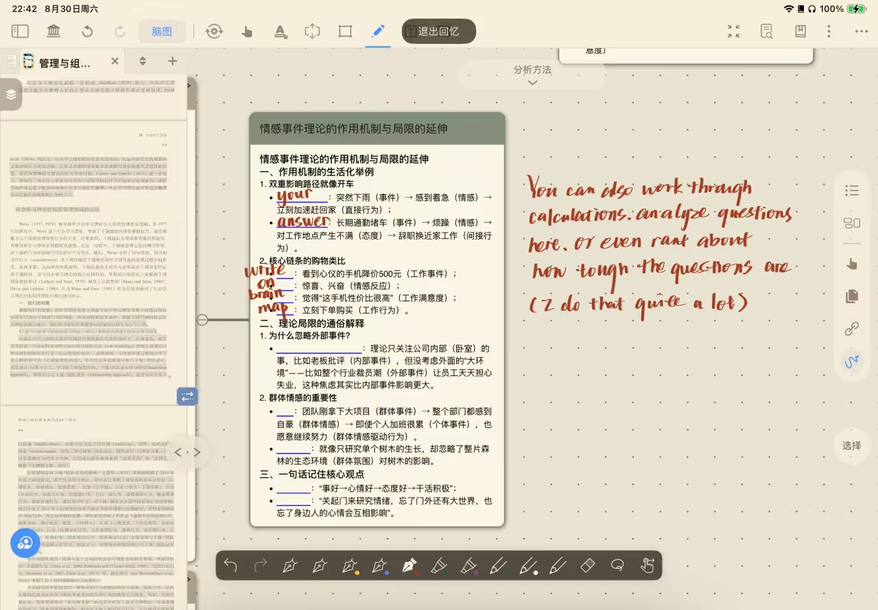Image resolution: width=878 pixels, height=610 pixels.
Task: Collapse the mind map branch minus circle
Action: pyautogui.click(x=202, y=320)
